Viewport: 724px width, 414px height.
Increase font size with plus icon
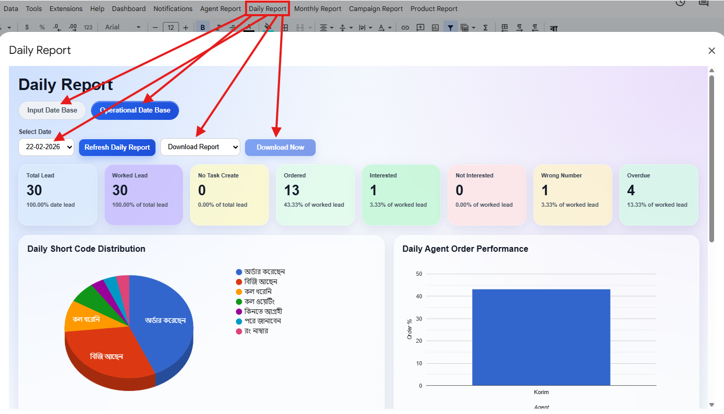[x=185, y=27]
